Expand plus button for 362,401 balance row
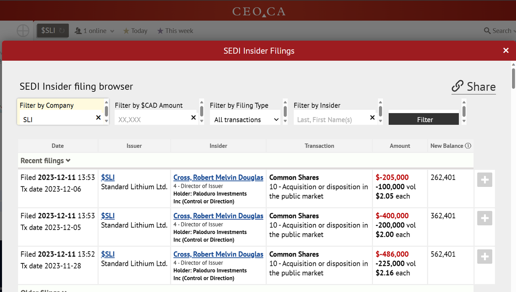 [x=485, y=218]
